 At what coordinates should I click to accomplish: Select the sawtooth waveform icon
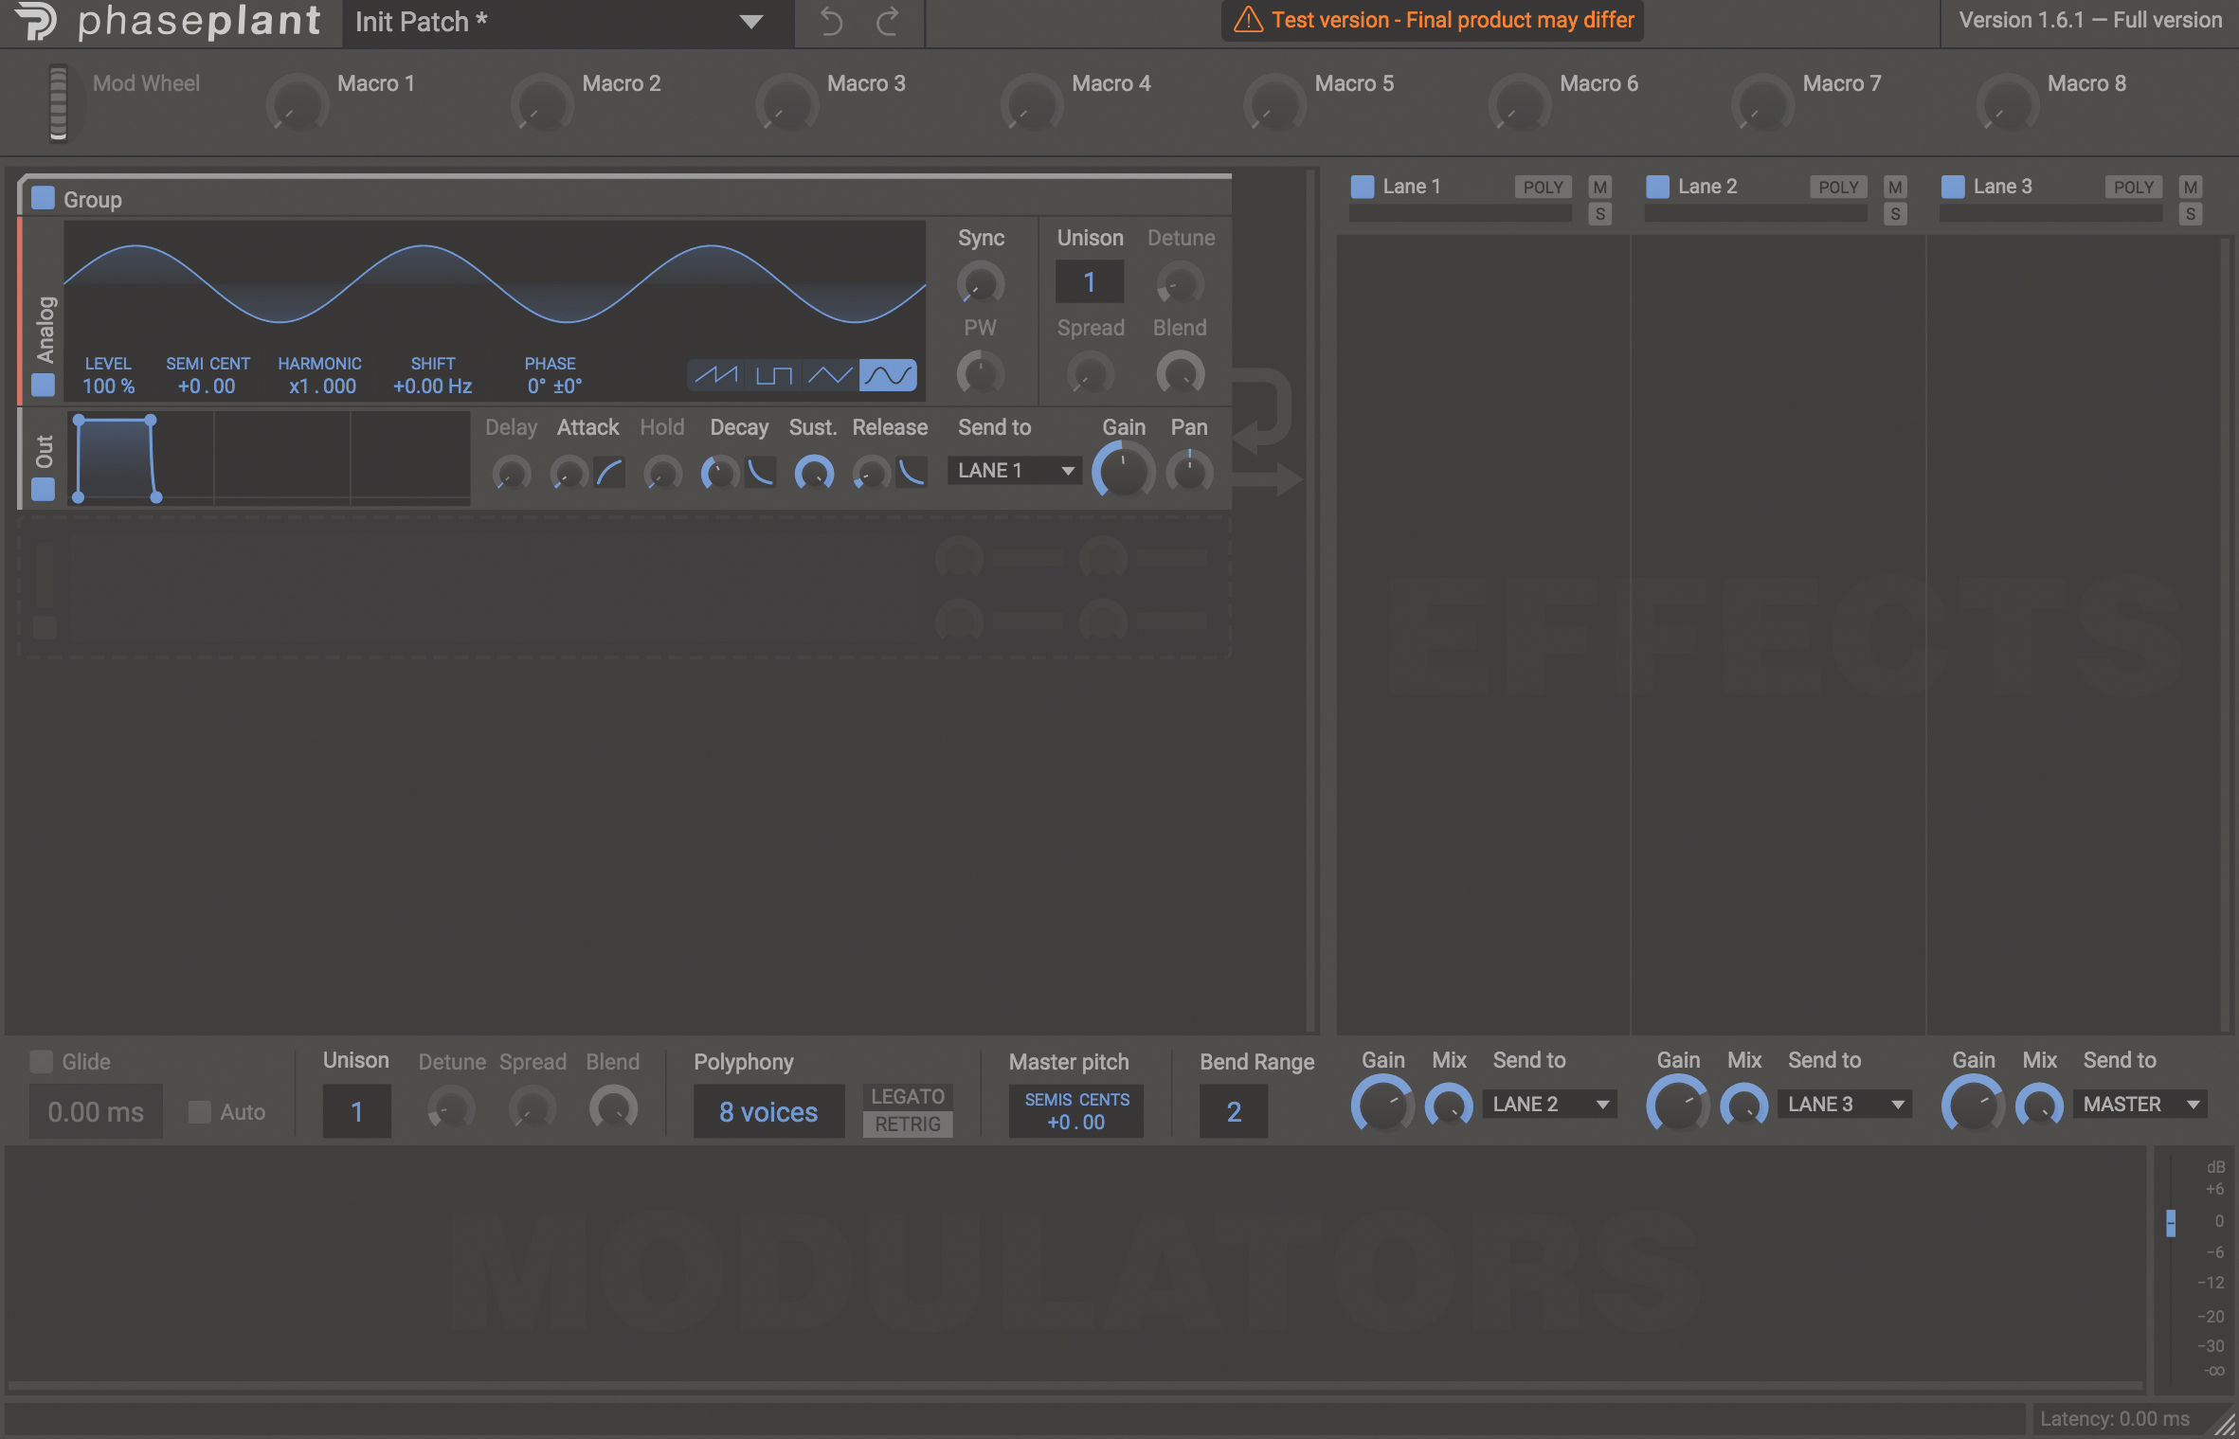pyautogui.click(x=716, y=375)
